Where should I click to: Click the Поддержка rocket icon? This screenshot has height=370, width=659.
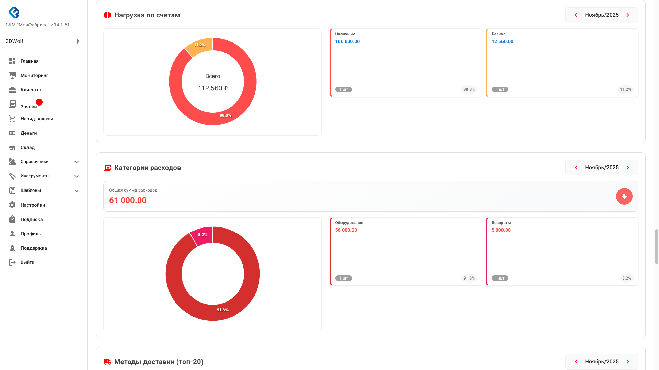click(x=12, y=248)
